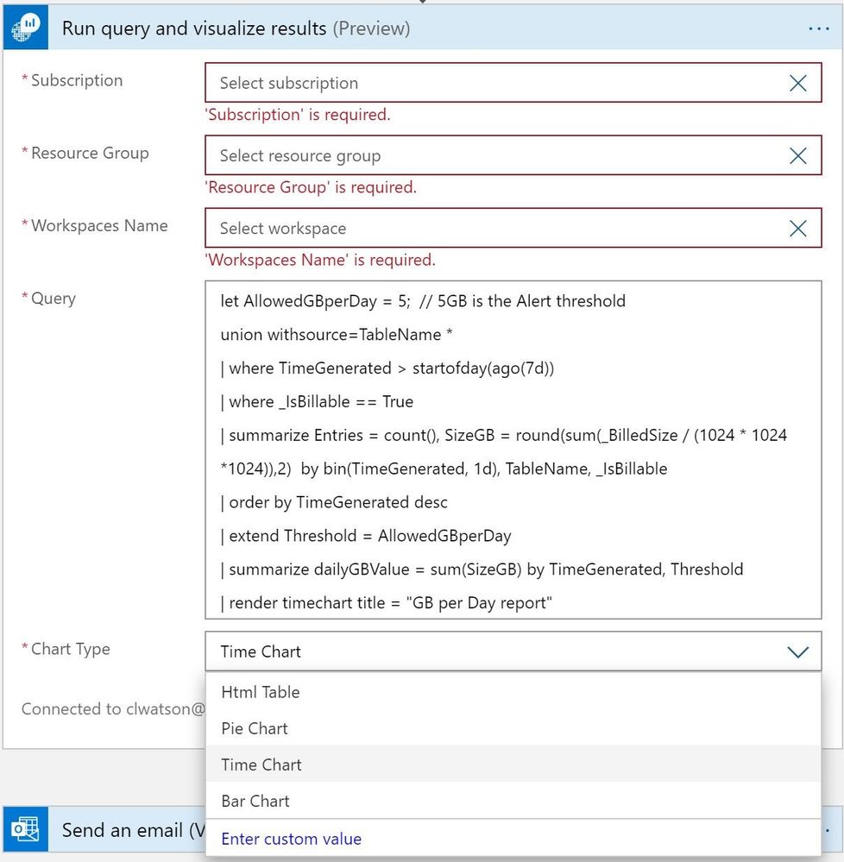Screen dimensions: 844x862
Task: Click the 'order by TimeGenerated desc' line
Action: point(334,502)
